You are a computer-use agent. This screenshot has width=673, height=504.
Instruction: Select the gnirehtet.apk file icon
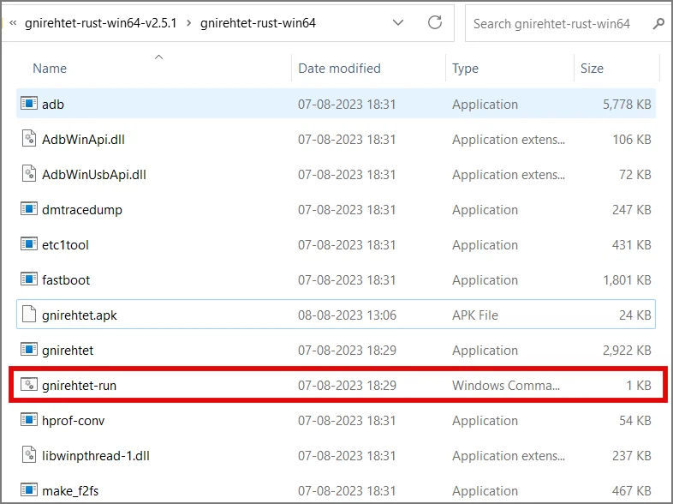(29, 315)
